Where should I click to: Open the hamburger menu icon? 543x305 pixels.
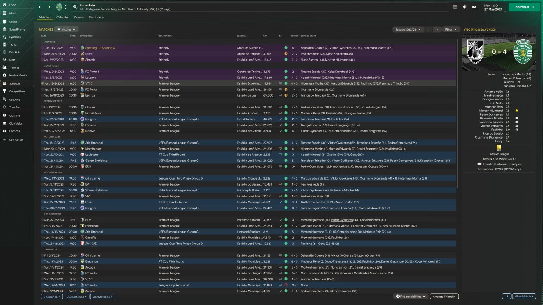coord(455,7)
